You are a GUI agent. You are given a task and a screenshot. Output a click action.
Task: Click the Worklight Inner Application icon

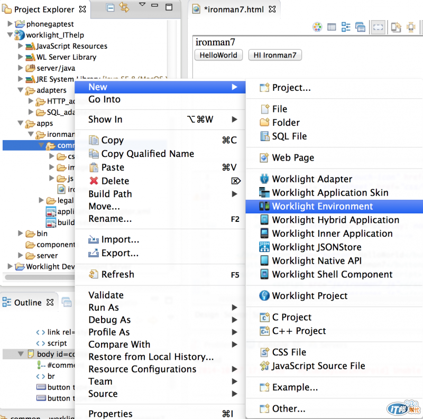pyautogui.click(x=264, y=234)
